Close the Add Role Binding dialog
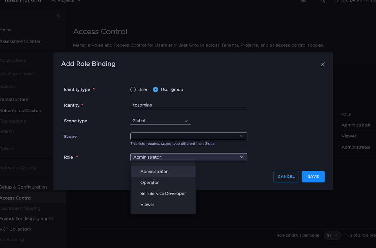This screenshot has height=248, width=376. tap(322, 64)
